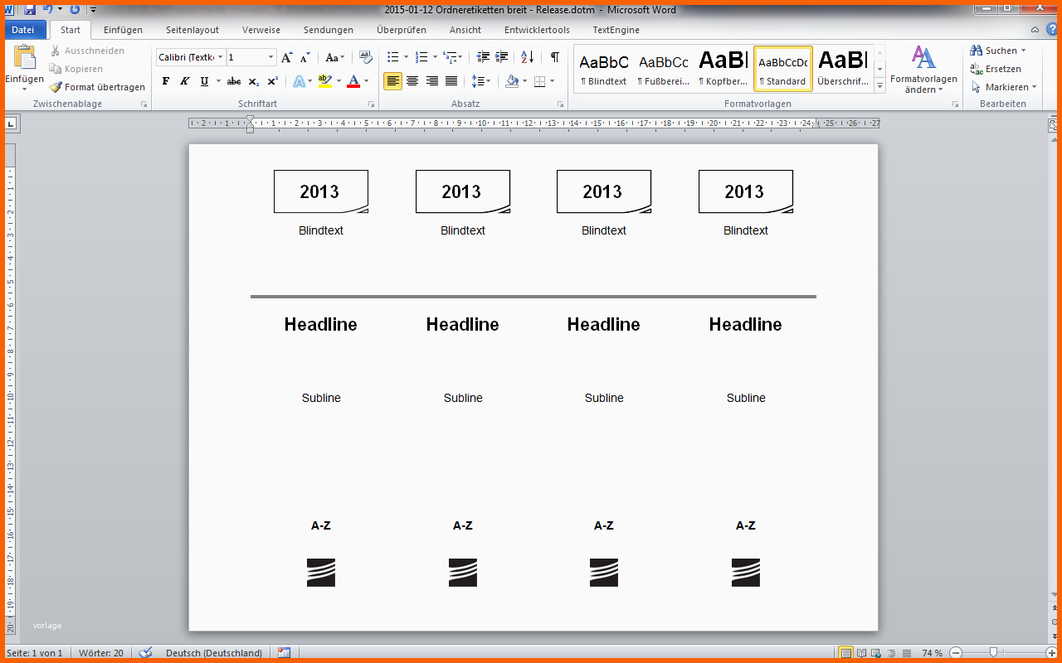
Task: Open the Einfügen ribbon tab
Action: [123, 30]
